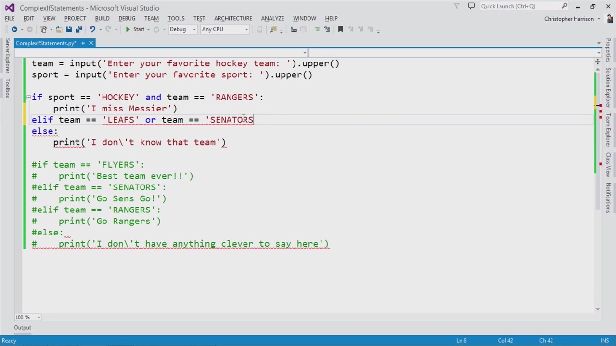
Task: Open the Team Explorer side tab
Action: (608, 131)
